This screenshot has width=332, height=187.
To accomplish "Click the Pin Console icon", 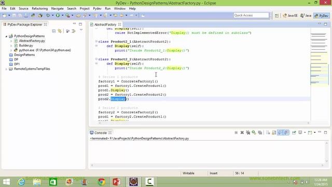I will click(294, 133).
